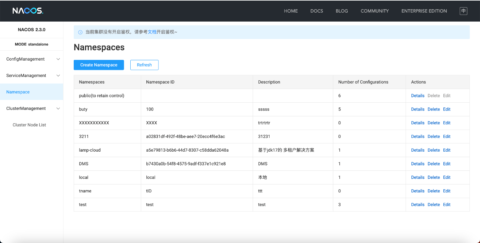This screenshot has height=243, width=480.
Task: Click the 31231 description cell
Action: coord(293,137)
